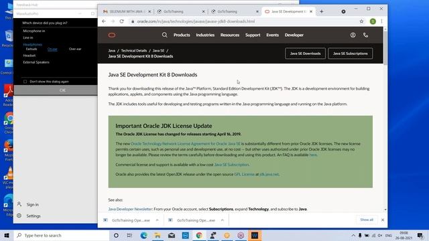Click the Oracle contact phone icon
The height and width of the screenshot is (241, 429).
click(365, 35)
